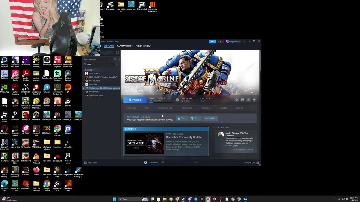Open Steam notifications bell
Image resolution: width=360 pixels, height=202 pixels.
(x=220, y=42)
